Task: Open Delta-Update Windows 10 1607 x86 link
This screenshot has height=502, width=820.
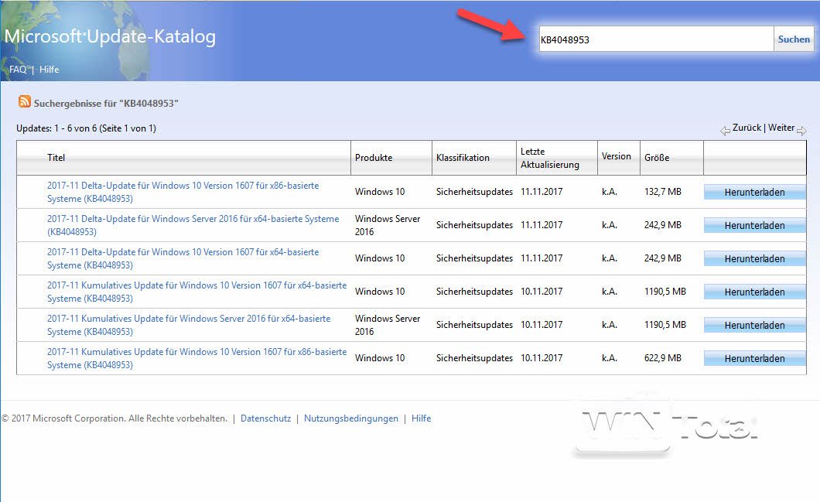Action: click(183, 192)
